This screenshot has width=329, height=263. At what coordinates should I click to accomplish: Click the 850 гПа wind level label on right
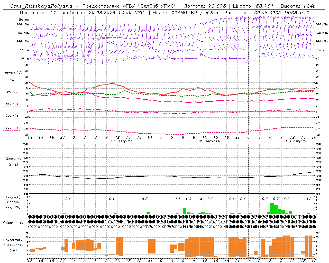coord(322,42)
